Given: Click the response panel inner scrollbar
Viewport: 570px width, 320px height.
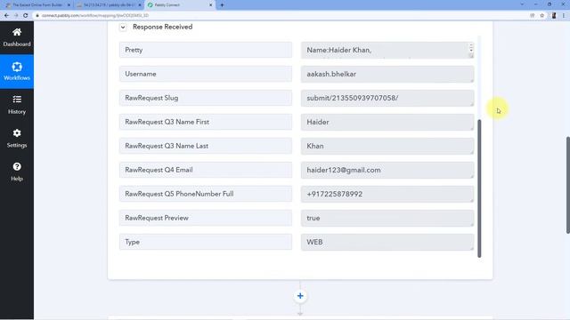Looking at the screenshot, I should 479,188.
